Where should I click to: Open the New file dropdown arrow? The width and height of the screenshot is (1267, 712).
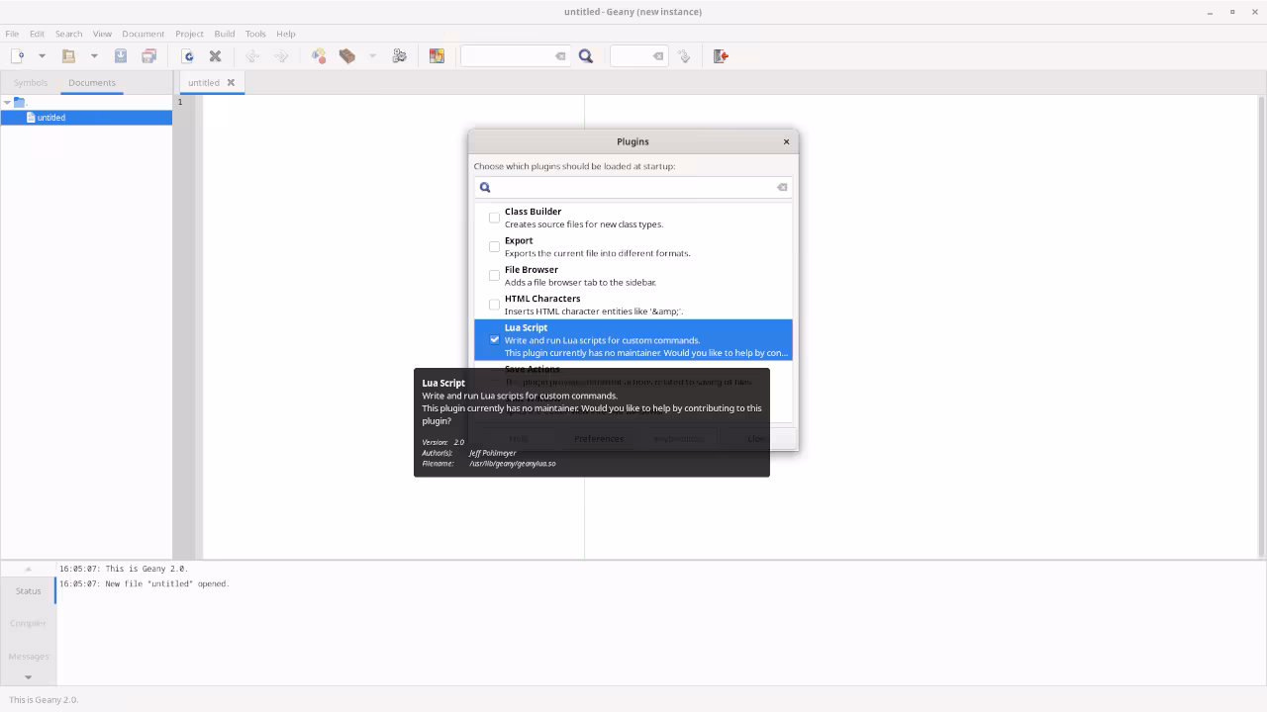42,55
